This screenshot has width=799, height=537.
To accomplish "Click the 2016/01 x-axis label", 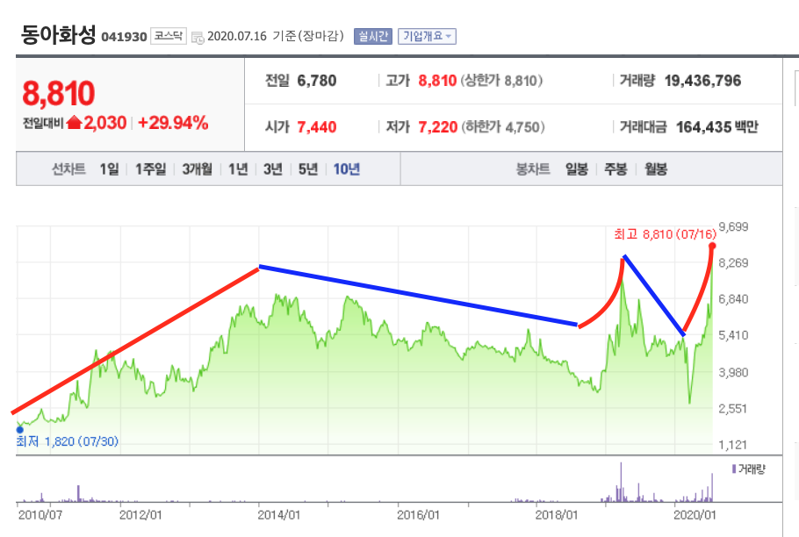I will click(418, 515).
